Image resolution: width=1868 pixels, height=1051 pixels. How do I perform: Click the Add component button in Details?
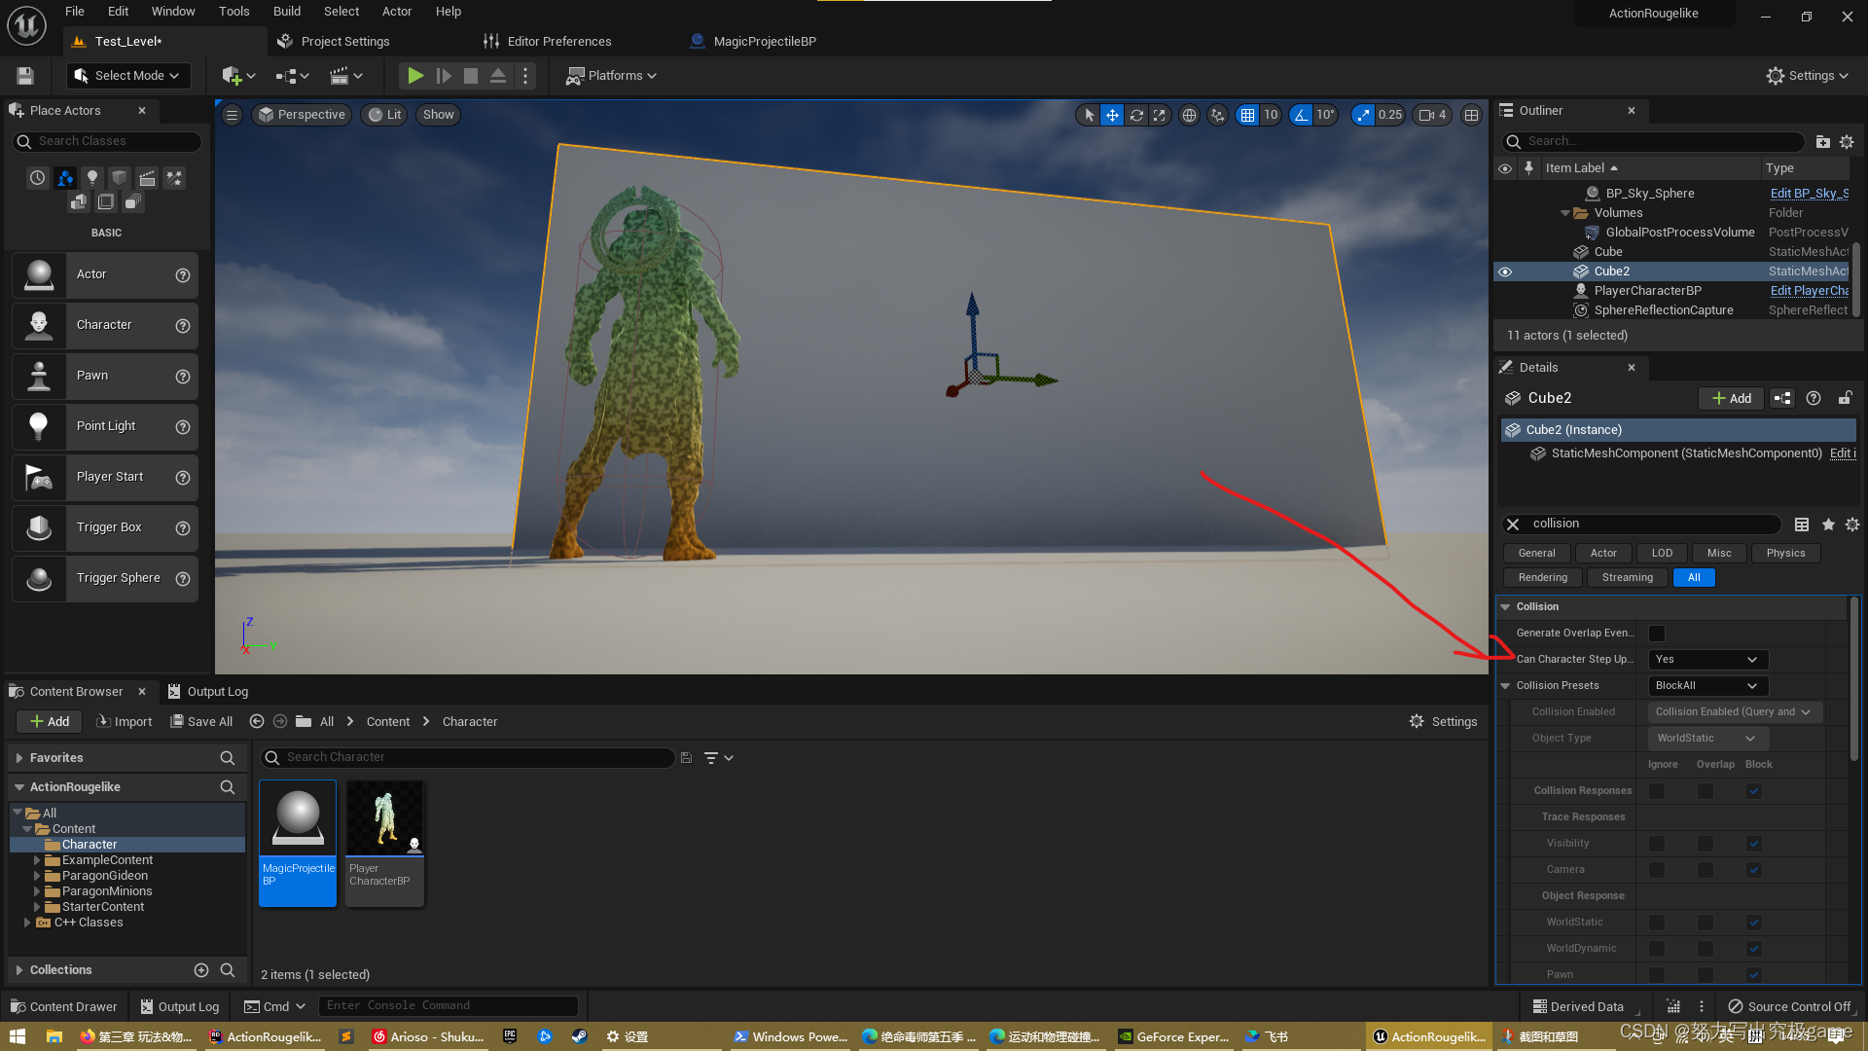(x=1731, y=399)
